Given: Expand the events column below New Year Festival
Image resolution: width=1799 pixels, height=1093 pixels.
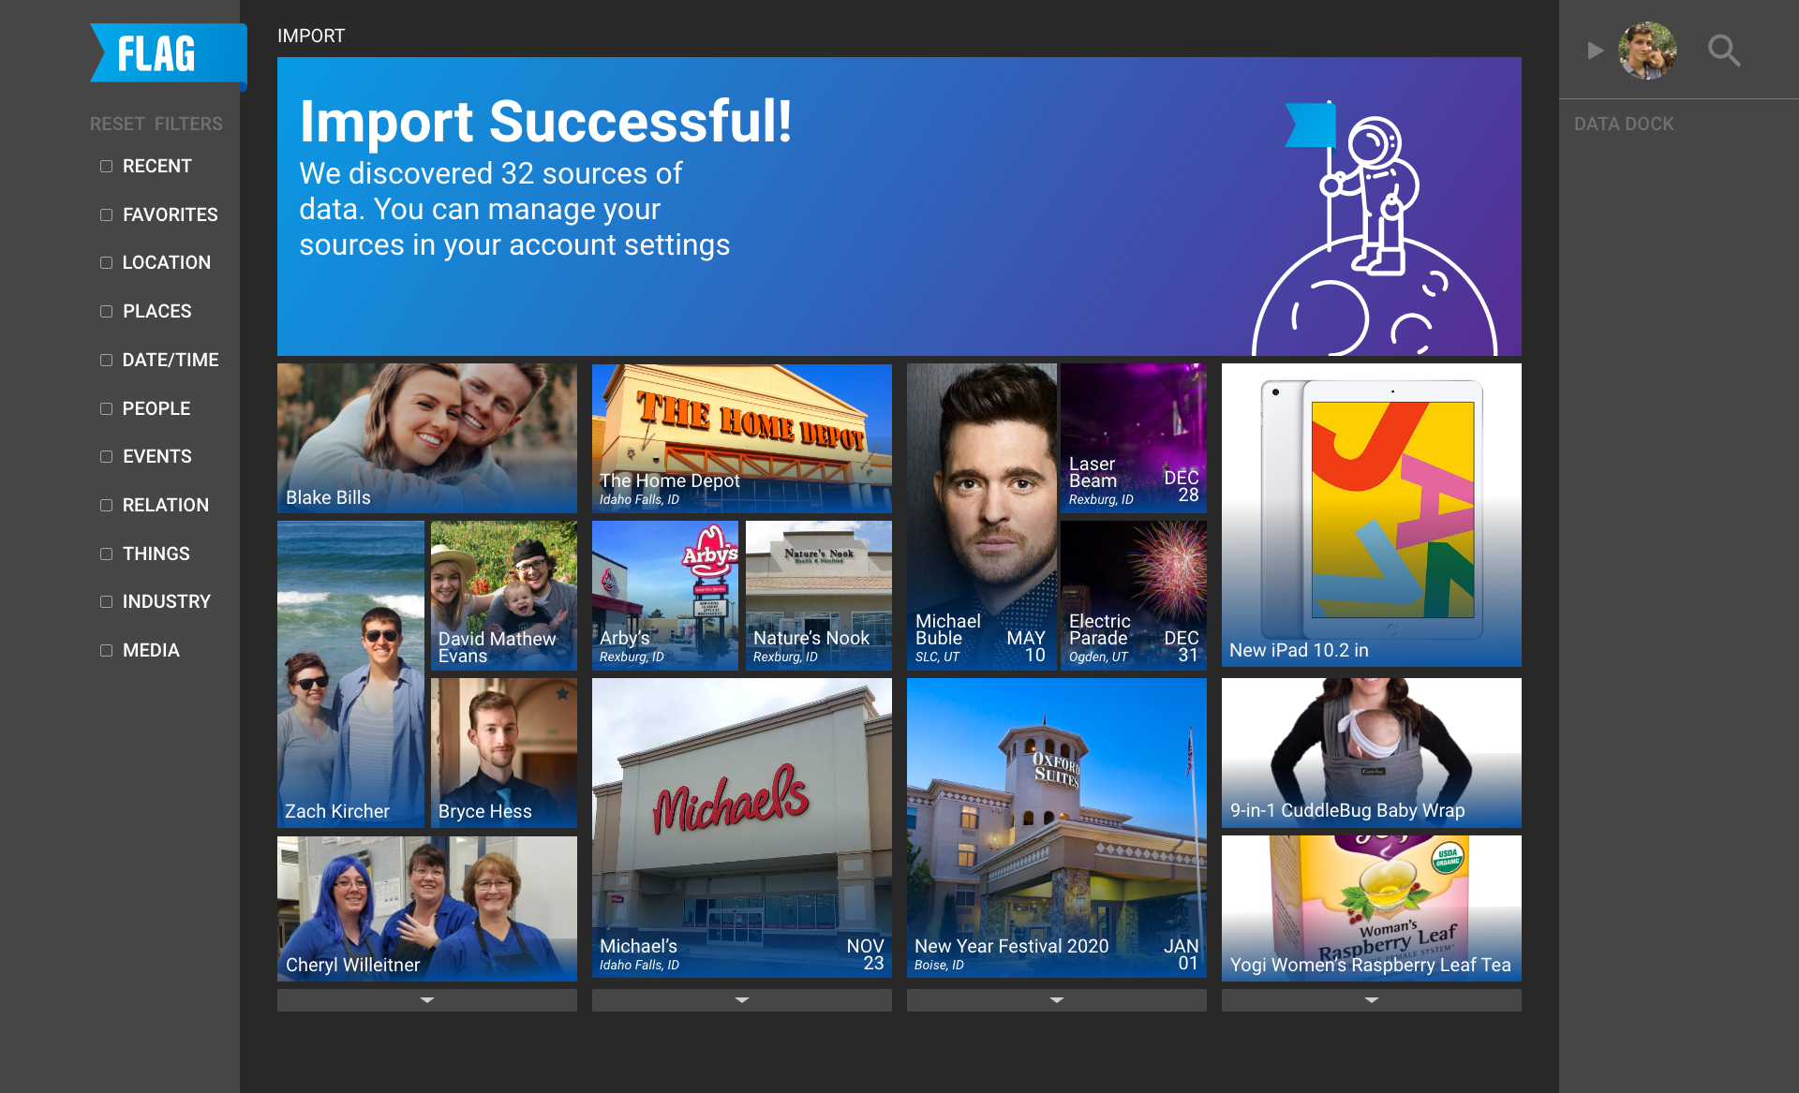Looking at the screenshot, I should point(1057,1000).
